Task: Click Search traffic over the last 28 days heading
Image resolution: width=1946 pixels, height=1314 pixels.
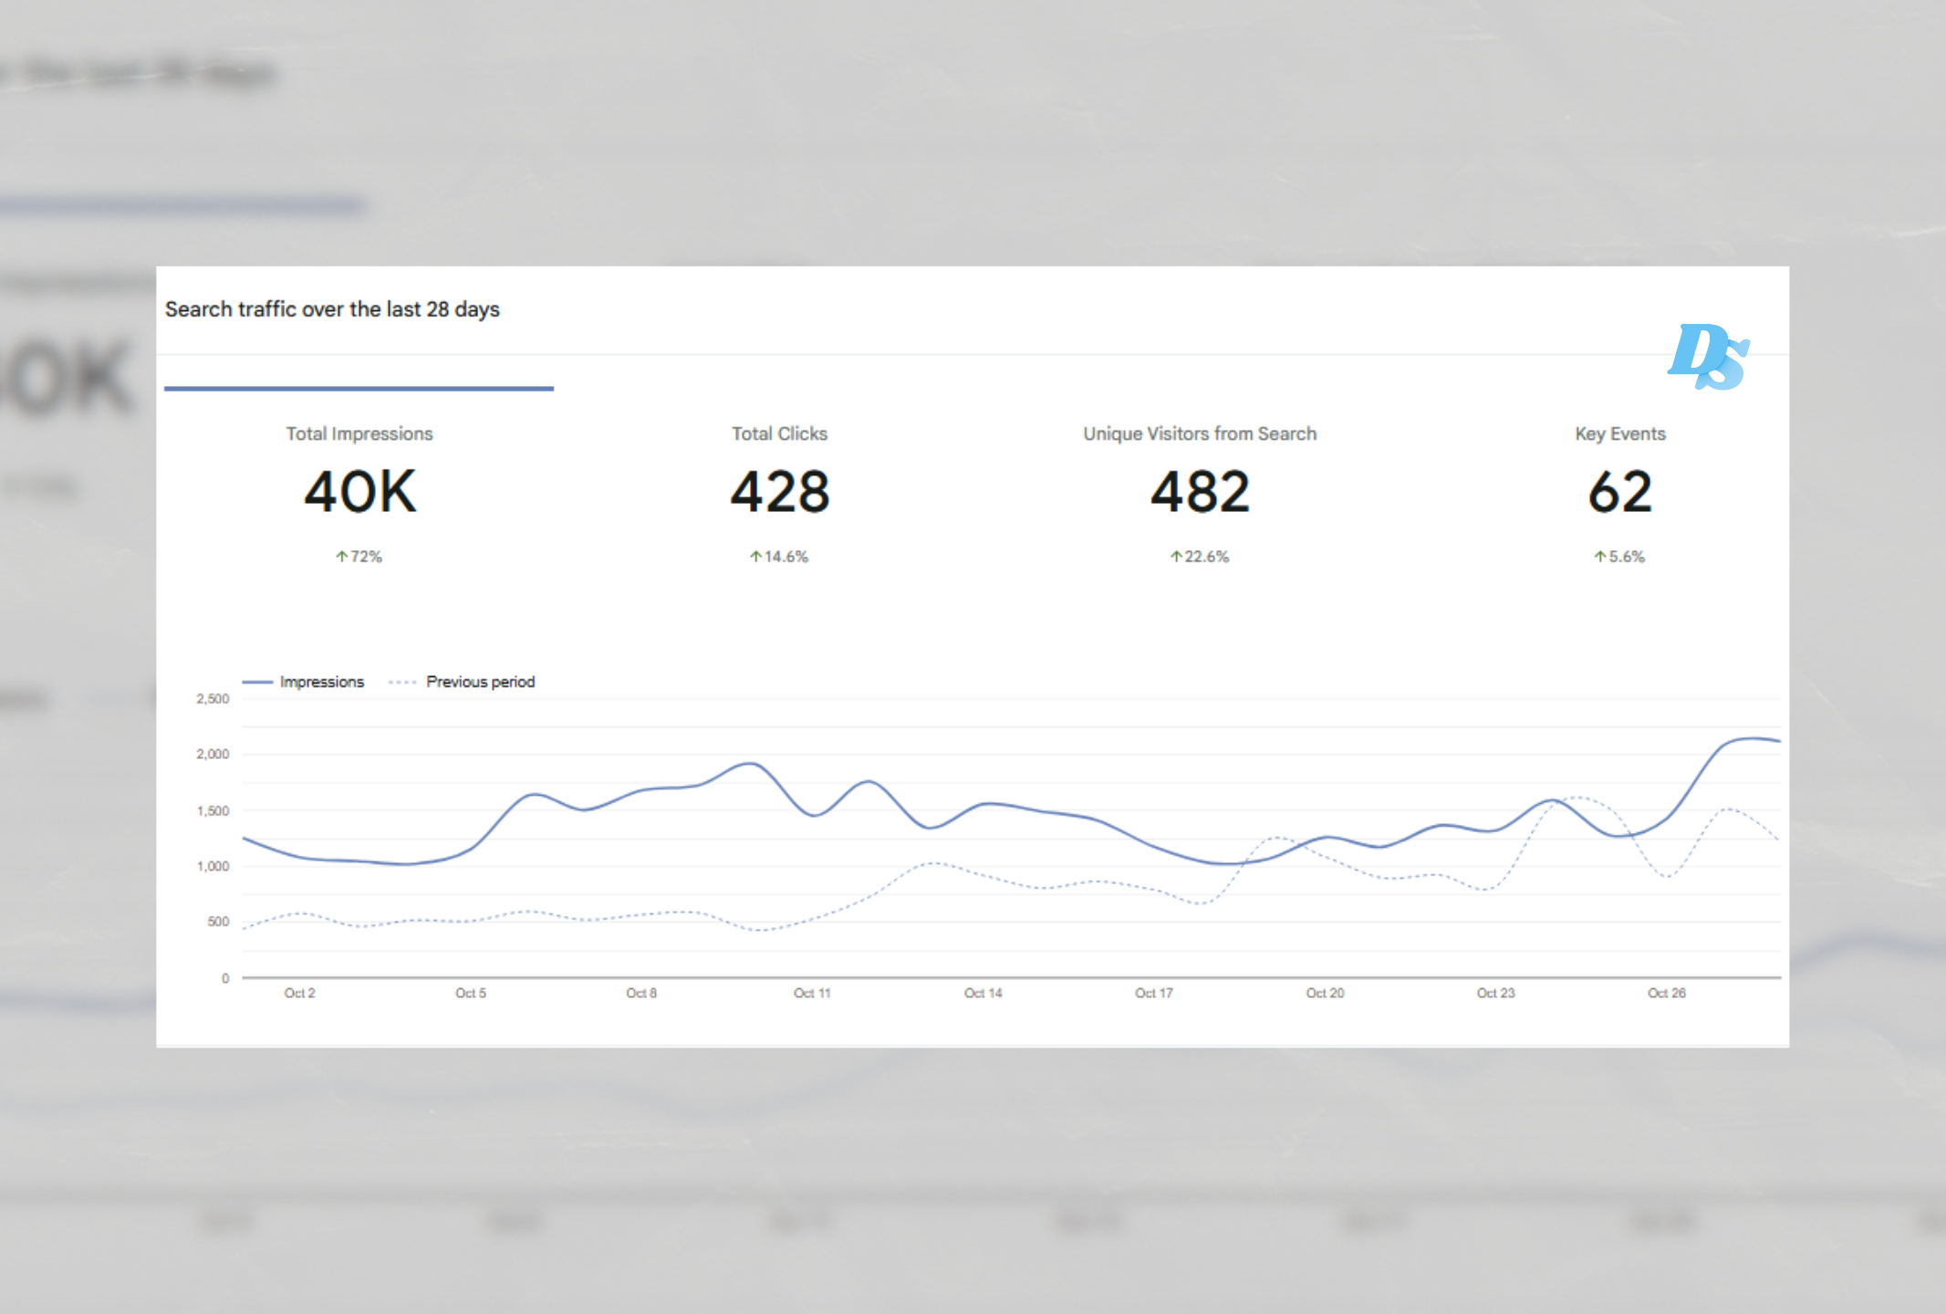Action: (332, 309)
